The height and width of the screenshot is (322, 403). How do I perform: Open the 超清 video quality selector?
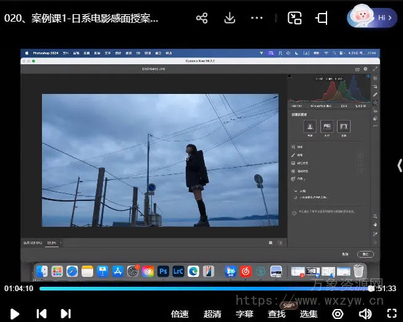coord(212,313)
